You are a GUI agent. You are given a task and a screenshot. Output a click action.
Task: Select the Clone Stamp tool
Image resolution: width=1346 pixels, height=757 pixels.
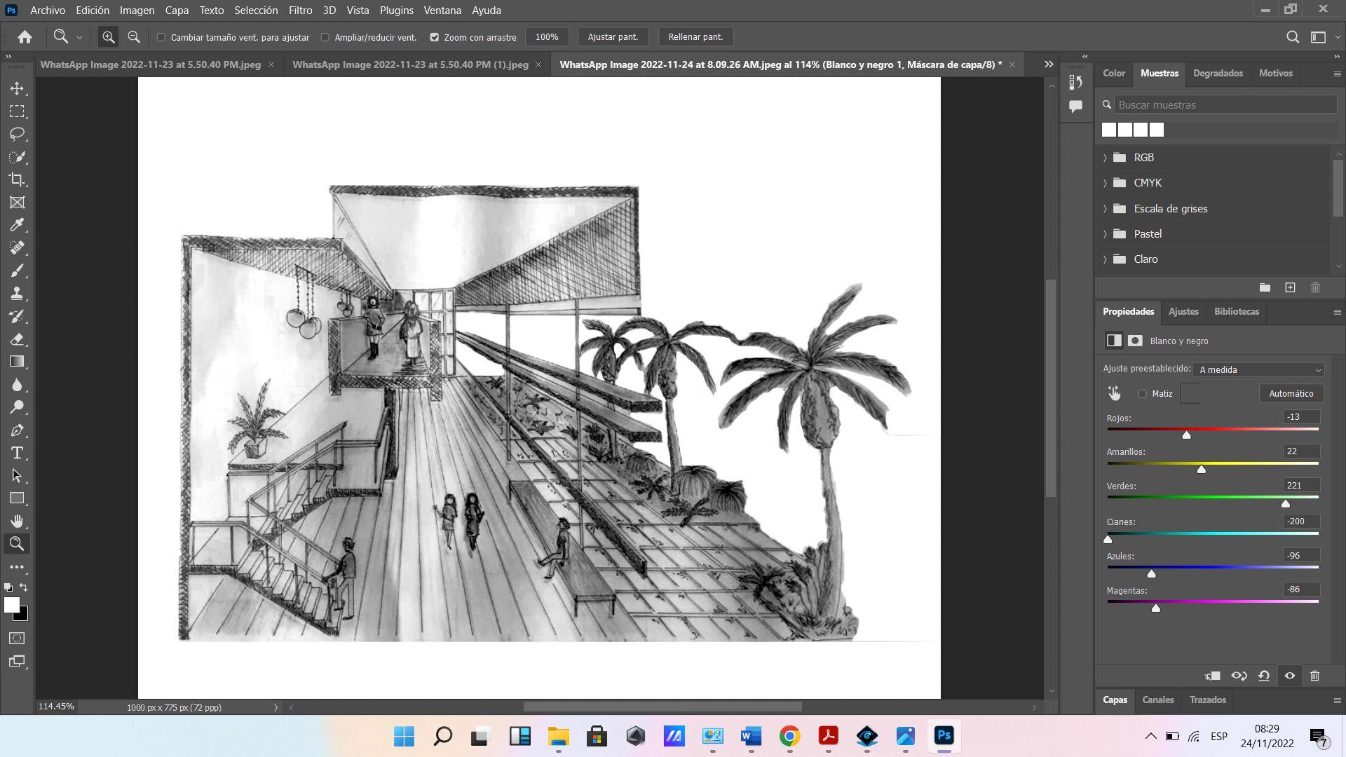pos(17,294)
